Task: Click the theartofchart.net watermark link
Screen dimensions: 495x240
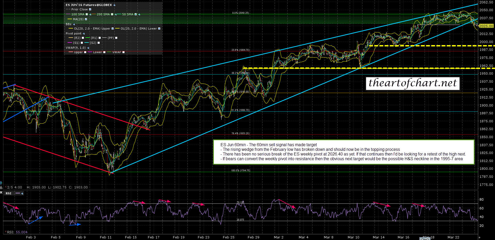Action: tap(412, 83)
